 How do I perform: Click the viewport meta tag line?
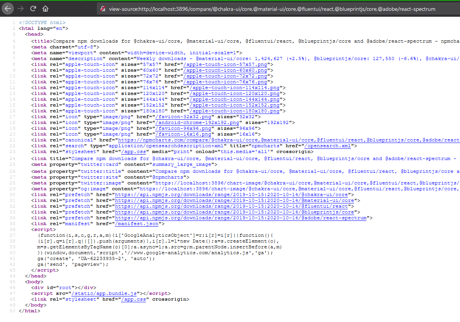point(137,53)
